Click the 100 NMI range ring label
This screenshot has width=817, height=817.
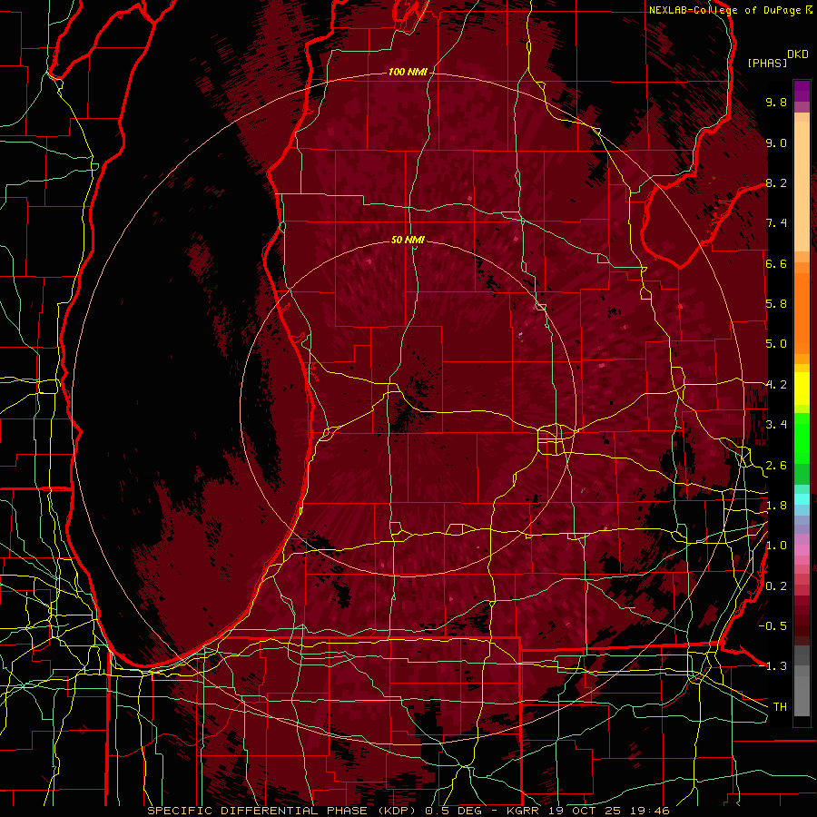pos(408,72)
